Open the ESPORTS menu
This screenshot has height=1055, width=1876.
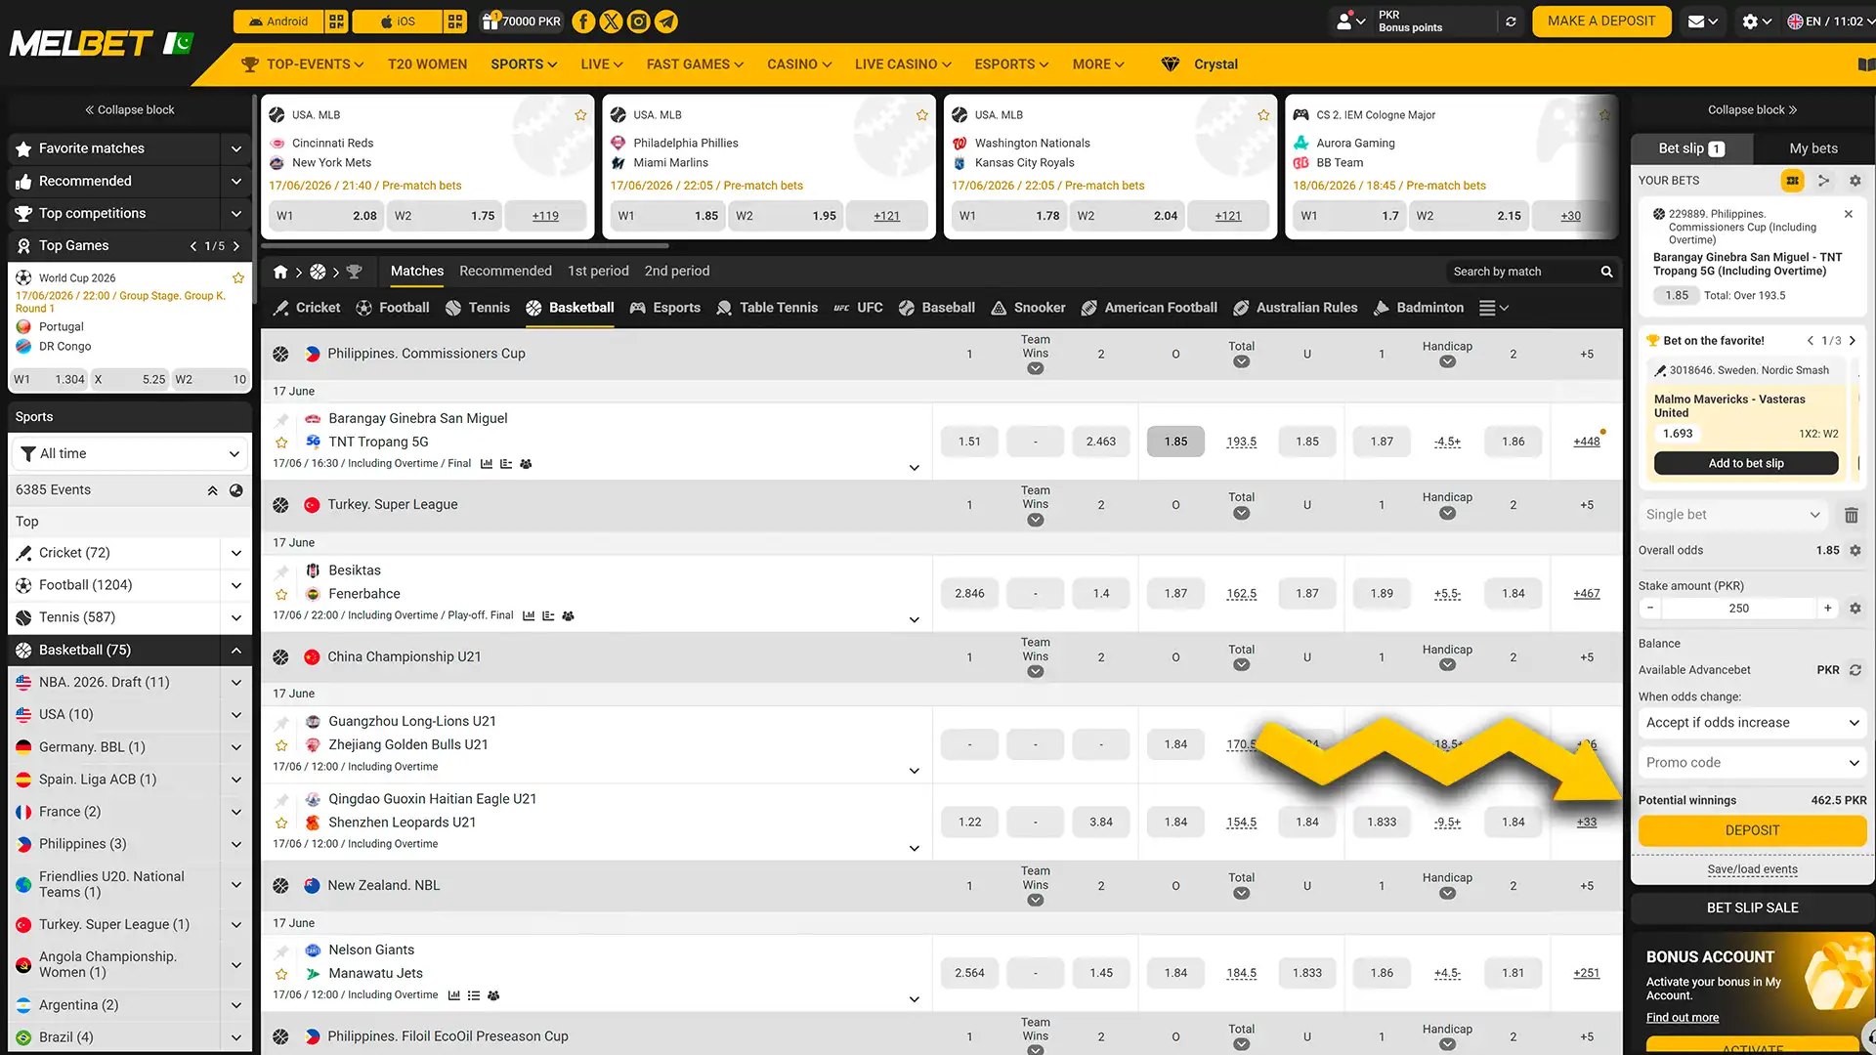click(x=1011, y=64)
